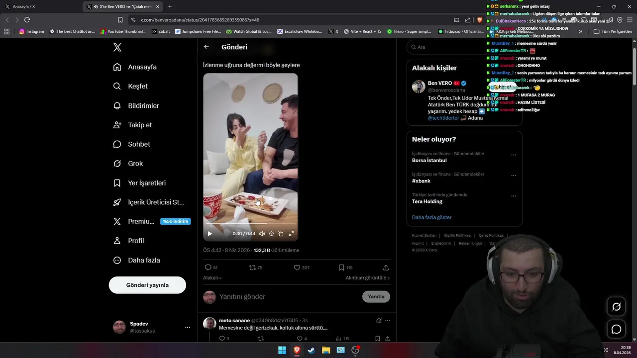Image resolution: width=637 pixels, height=358 pixels.
Task: Open Grok in sidebar navigation
Action: (128, 164)
